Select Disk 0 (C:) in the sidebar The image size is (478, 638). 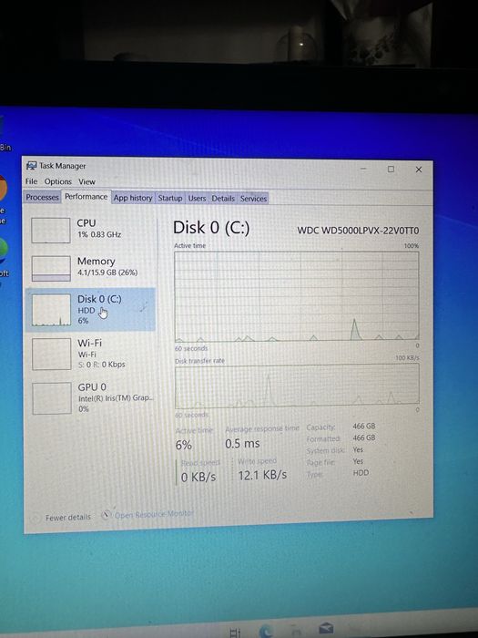90,310
